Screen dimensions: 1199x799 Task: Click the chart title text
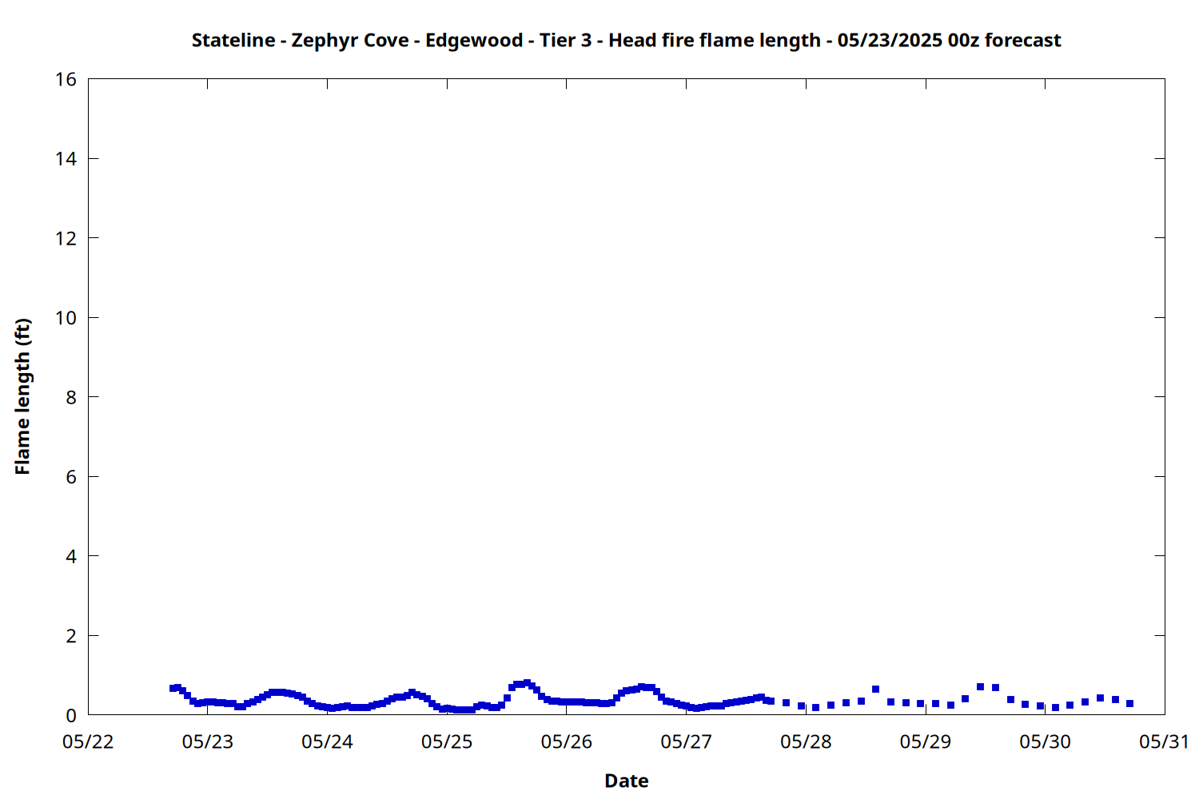(626, 40)
